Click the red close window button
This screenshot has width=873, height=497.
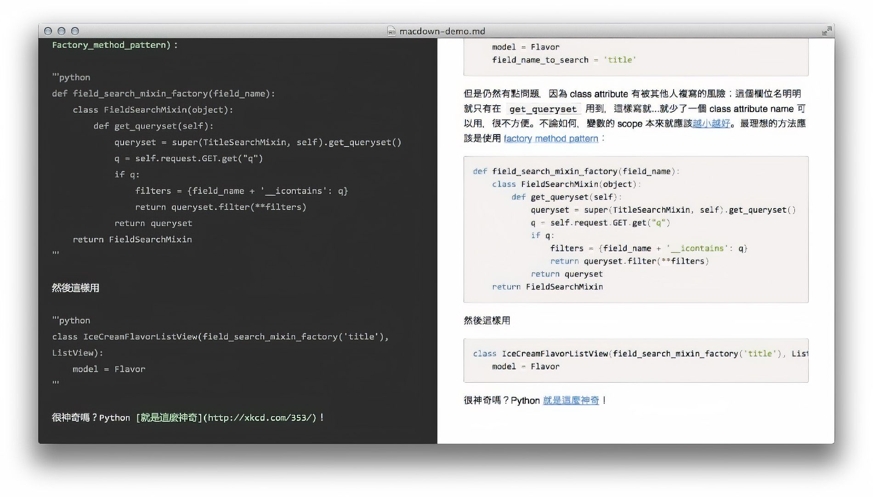[48, 31]
